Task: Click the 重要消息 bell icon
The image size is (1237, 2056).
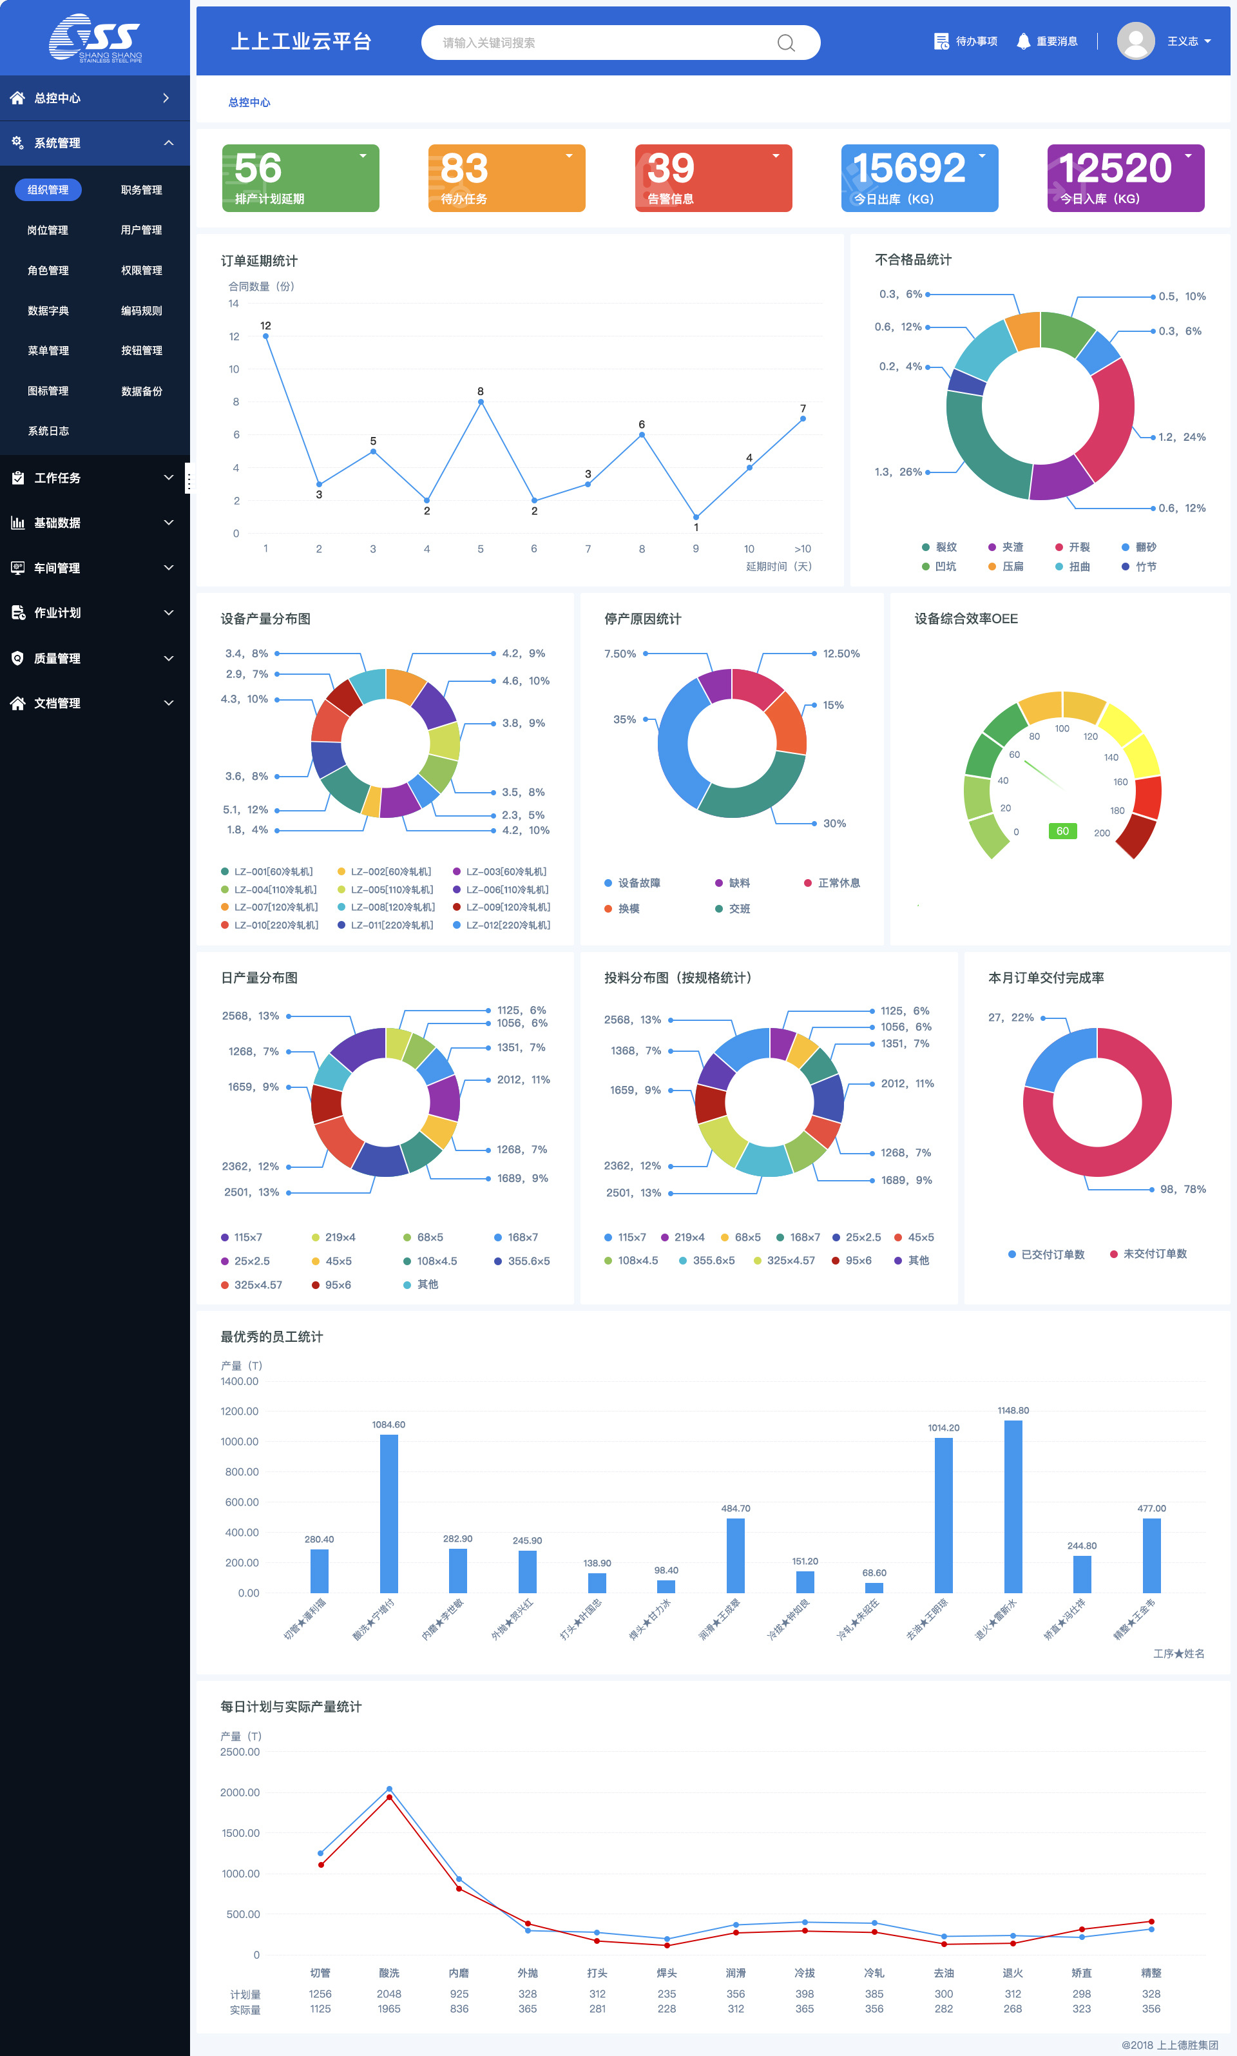Action: point(1024,42)
